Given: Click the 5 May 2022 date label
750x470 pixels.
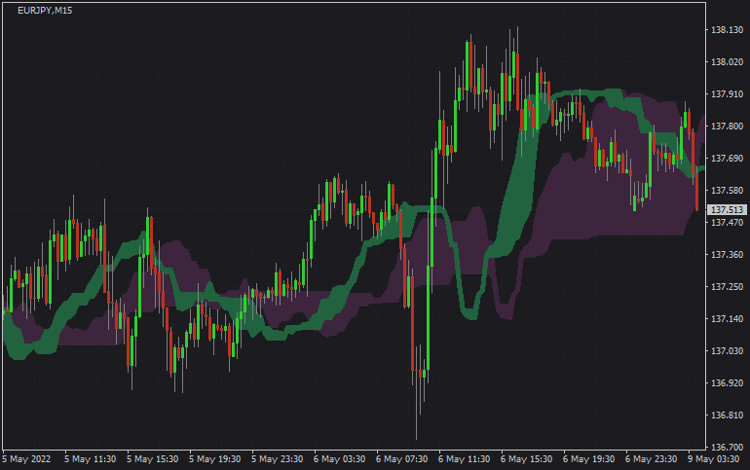Looking at the screenshot, I should click(27, 459).
